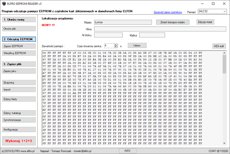Open Edycja miast
The width and height of the screenshot is (230, 154).
pos(205,22)
